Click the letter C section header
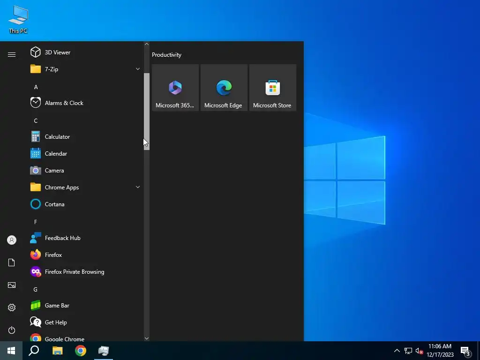This screenshot has width=480, height=360. [36, 121]
